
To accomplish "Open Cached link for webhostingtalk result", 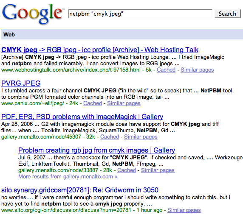I will pos(166,70).
